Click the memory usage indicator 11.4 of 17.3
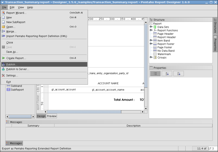The width and height of the screenshot is (218, 152). 205,148
